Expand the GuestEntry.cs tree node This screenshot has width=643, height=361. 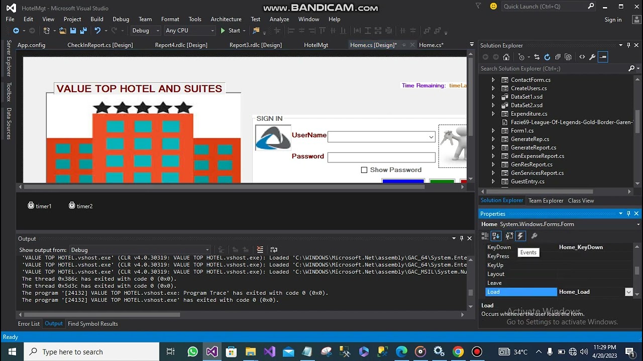(x=493, y=182)
